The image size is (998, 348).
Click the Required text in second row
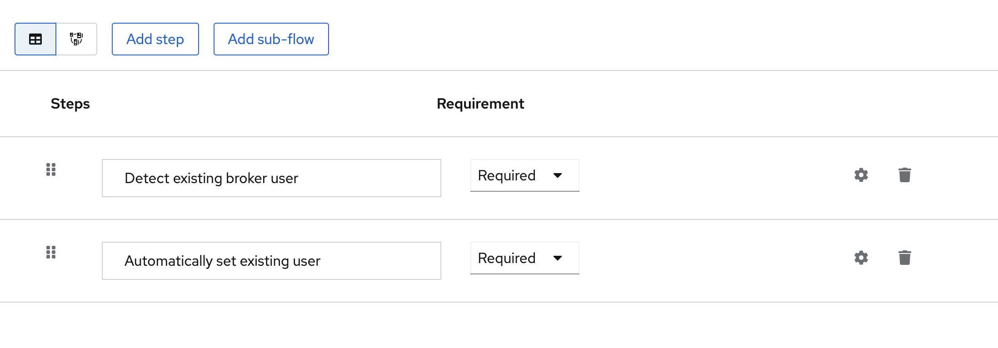pyautogui.click(x=507, y=259)
